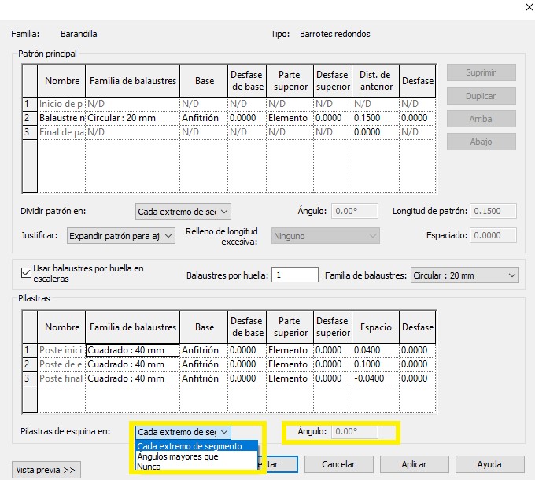Image resolution: width=535 pixels, height=480 pixels.
Task: Open the 'Familia de balaustres' Circular dropdown
Action: pos(465,275)
